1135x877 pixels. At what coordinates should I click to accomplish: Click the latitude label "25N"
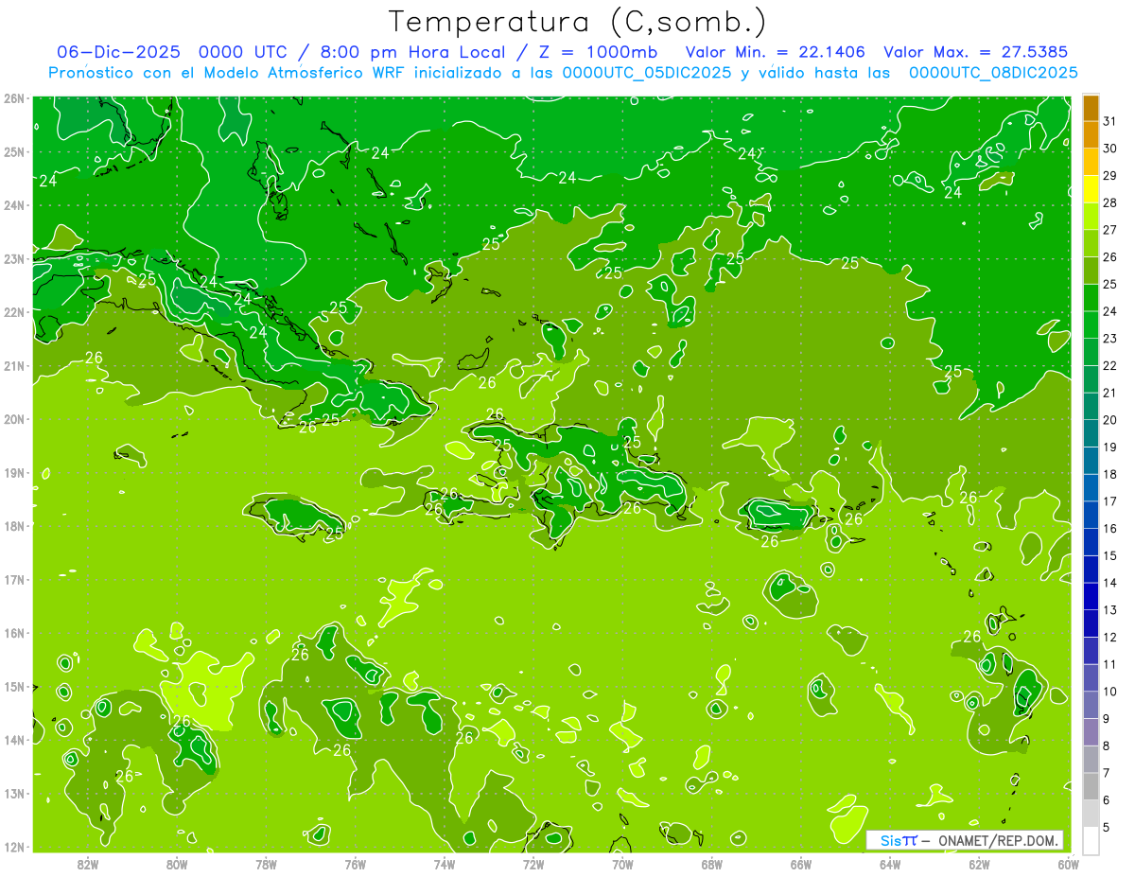tap(14, 151)
